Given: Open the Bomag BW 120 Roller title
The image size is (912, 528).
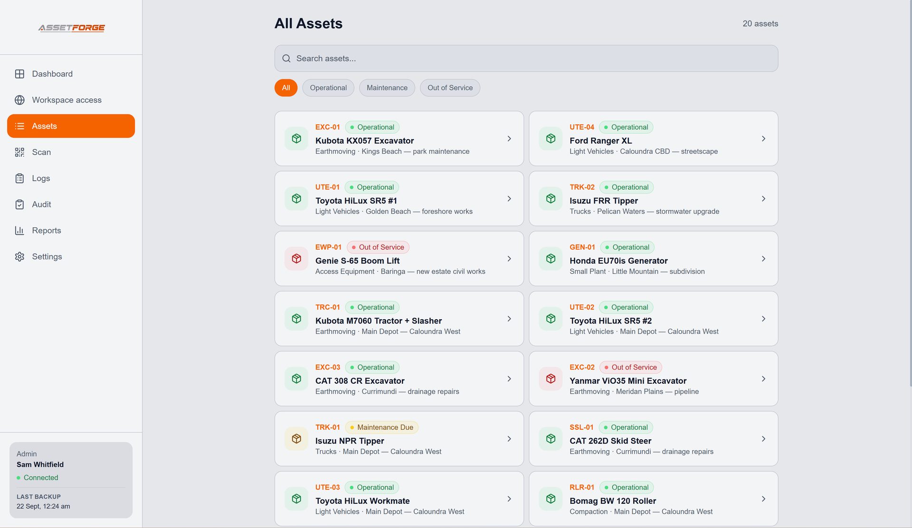Looking at the screenshot, I should point(613,501).
